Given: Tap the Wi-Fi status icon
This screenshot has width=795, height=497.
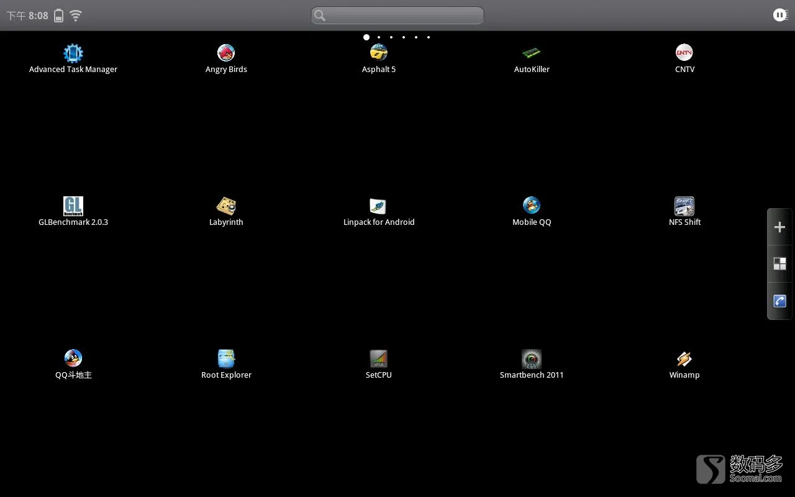Looking at the screenshot, I should click(76, 16).
